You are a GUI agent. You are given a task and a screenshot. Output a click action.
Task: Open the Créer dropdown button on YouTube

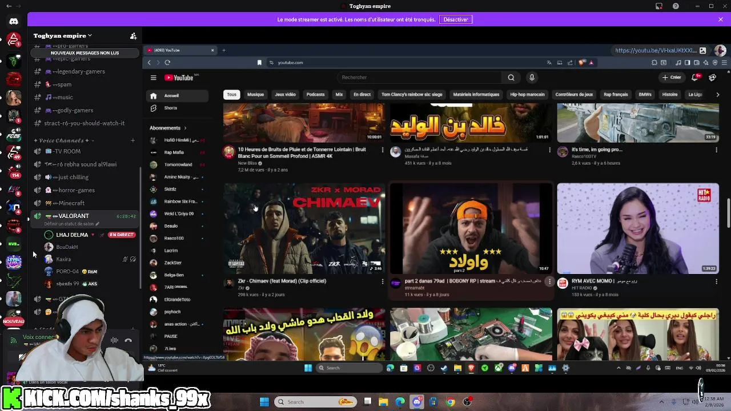tap(672, 78)
